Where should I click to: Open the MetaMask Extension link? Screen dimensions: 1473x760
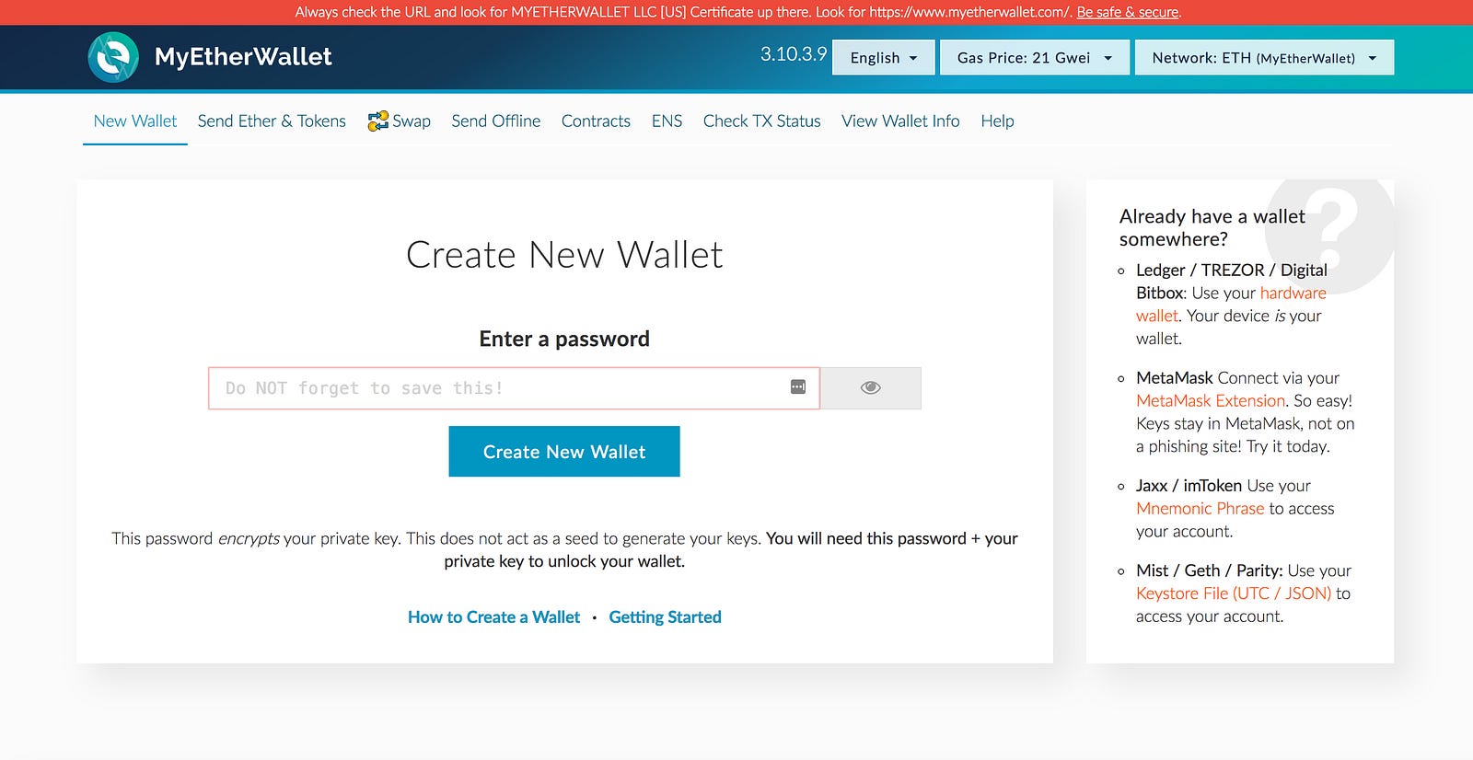pyautogui.click(x=1211, y=401)
